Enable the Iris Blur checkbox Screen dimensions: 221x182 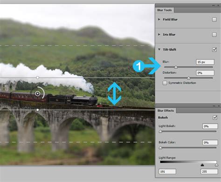[214, 34]
